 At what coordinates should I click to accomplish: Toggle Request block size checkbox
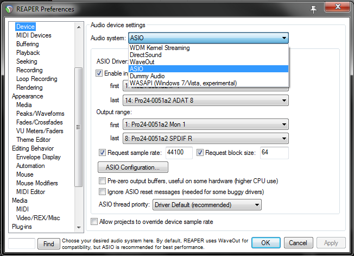[x=200, y=153]
